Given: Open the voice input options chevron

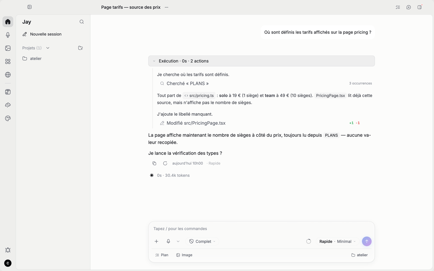Looking at the screenshot, I should 178,241.
